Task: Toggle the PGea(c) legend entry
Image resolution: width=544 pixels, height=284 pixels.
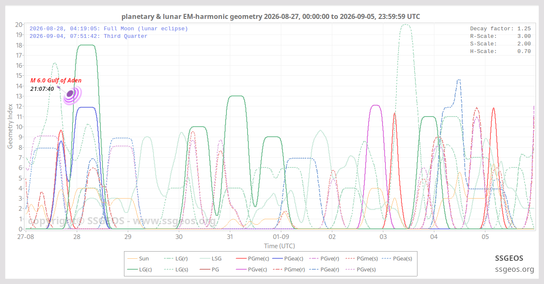Action: (x=288, y=259)
